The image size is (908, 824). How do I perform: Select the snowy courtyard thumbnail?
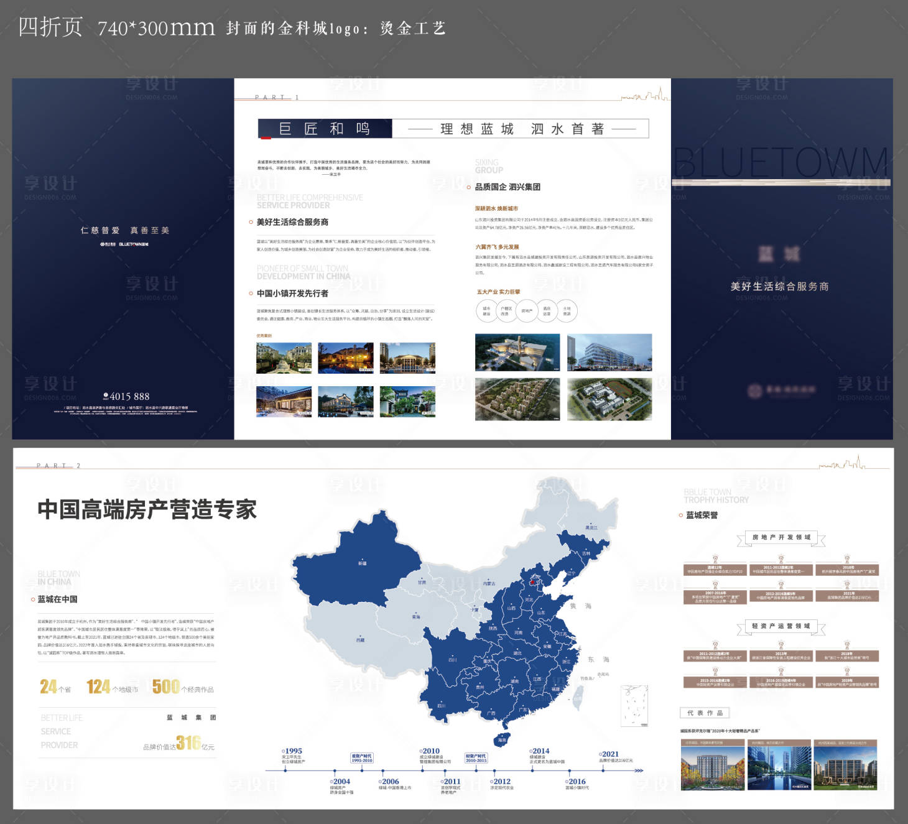[284, 401]
